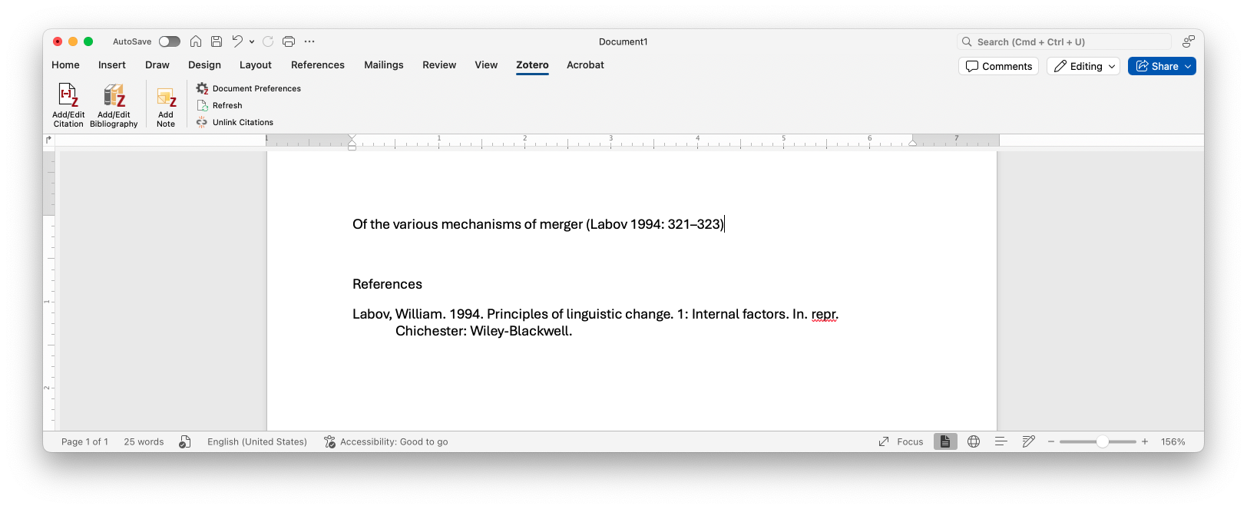Switch to the Layout ribbon tab
Screen dimensions: 1247x509
pyautogui.click(x=256, y=65)
